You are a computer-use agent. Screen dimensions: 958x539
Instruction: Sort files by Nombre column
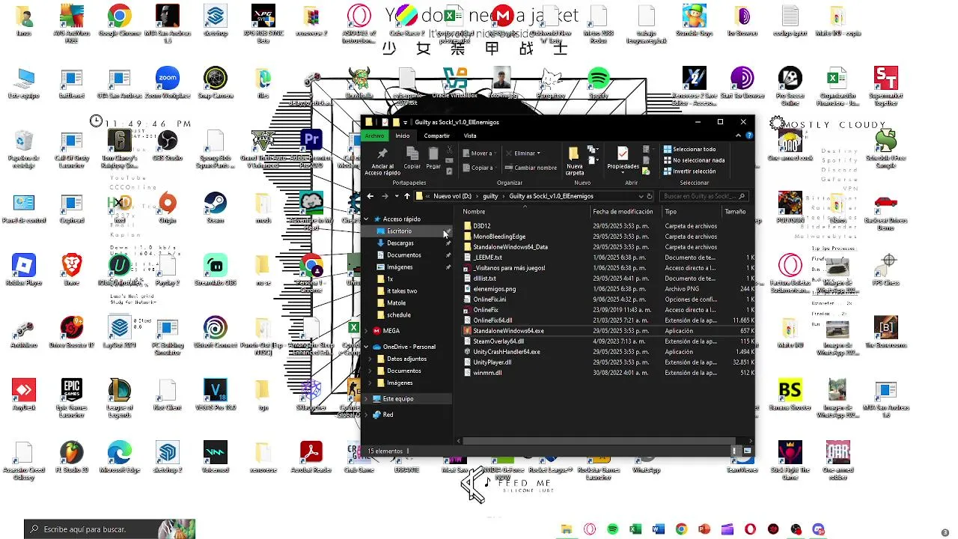coord(474,212)
